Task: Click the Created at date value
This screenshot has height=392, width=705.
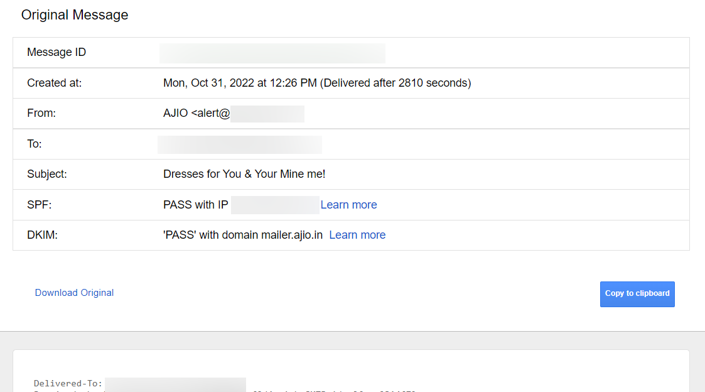Action: (316, 83)
